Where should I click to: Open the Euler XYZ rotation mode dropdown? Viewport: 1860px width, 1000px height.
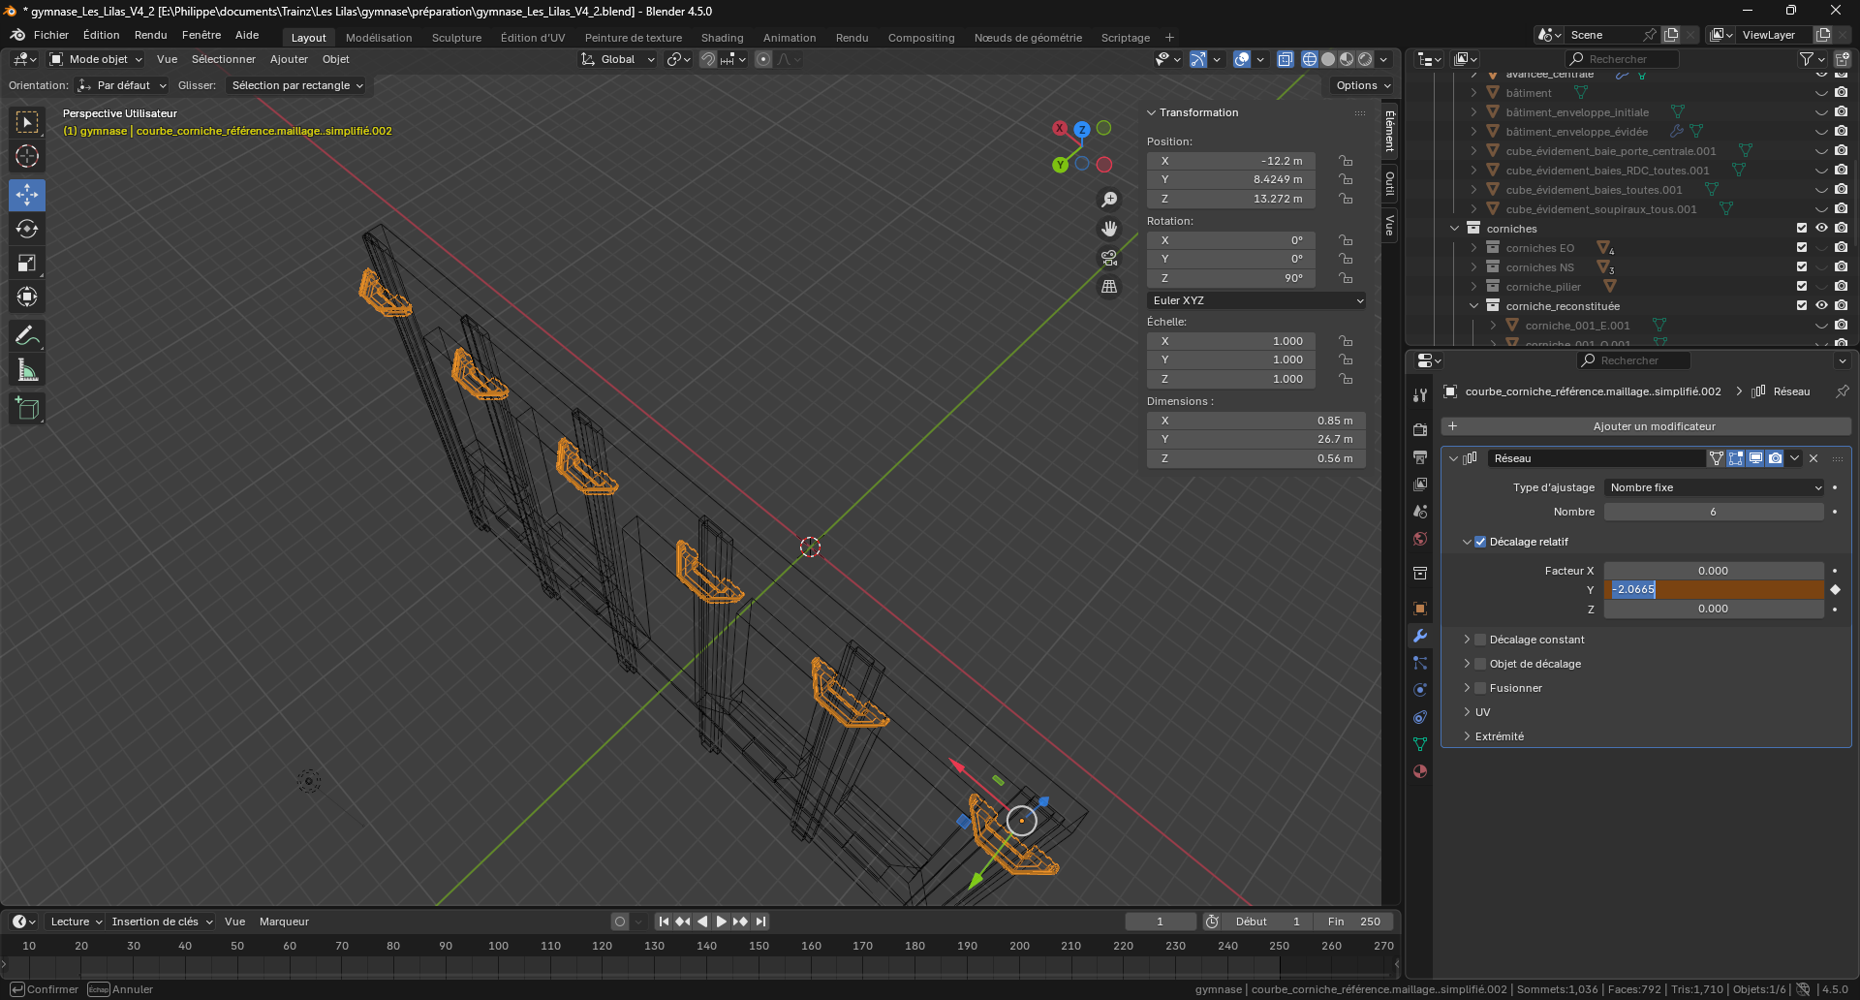[x=1256, y=300]
